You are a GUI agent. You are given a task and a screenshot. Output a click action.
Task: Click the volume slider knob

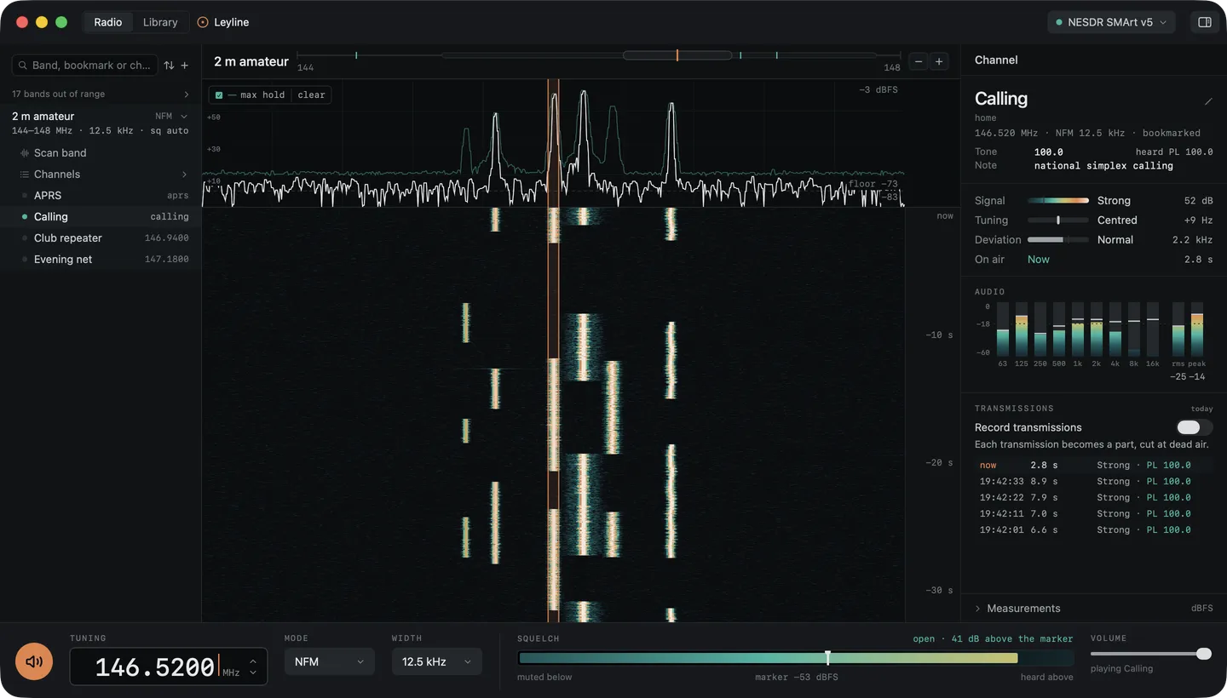coord(1204,654)
